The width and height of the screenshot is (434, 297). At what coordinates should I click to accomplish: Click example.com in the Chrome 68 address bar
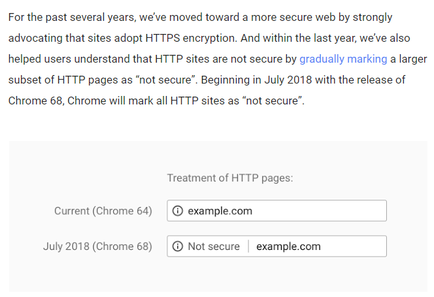288,246
